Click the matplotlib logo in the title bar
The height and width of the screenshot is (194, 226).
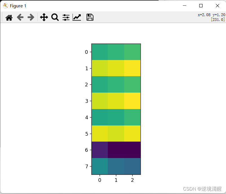click(5, 6)
